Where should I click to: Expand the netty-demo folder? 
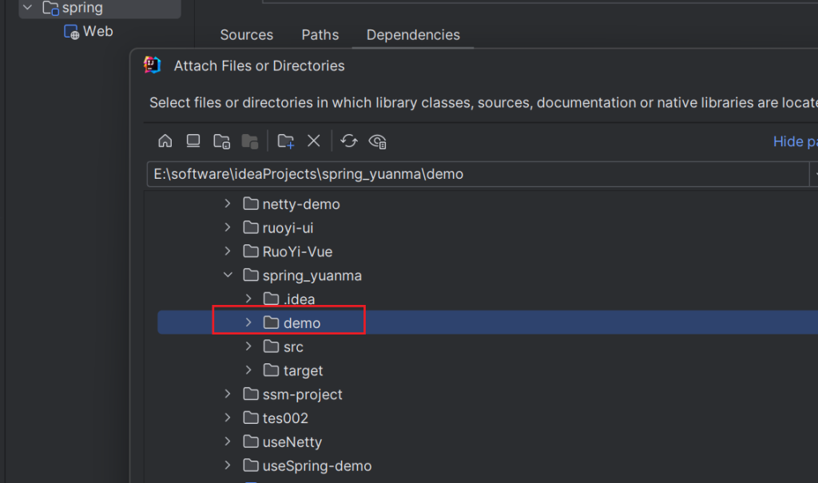[228, 204]
